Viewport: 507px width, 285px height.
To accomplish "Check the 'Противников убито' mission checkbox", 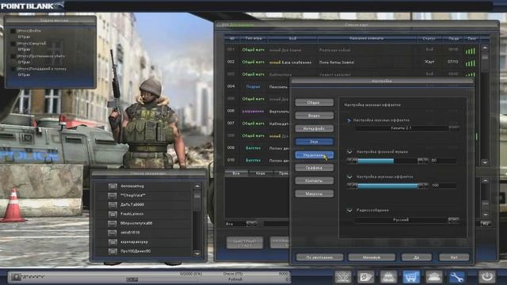I will (x=13, y=56).
